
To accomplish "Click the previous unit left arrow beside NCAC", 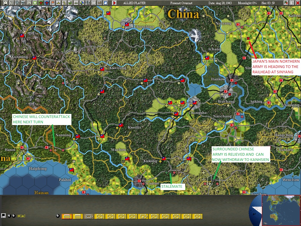I will 9,216.
